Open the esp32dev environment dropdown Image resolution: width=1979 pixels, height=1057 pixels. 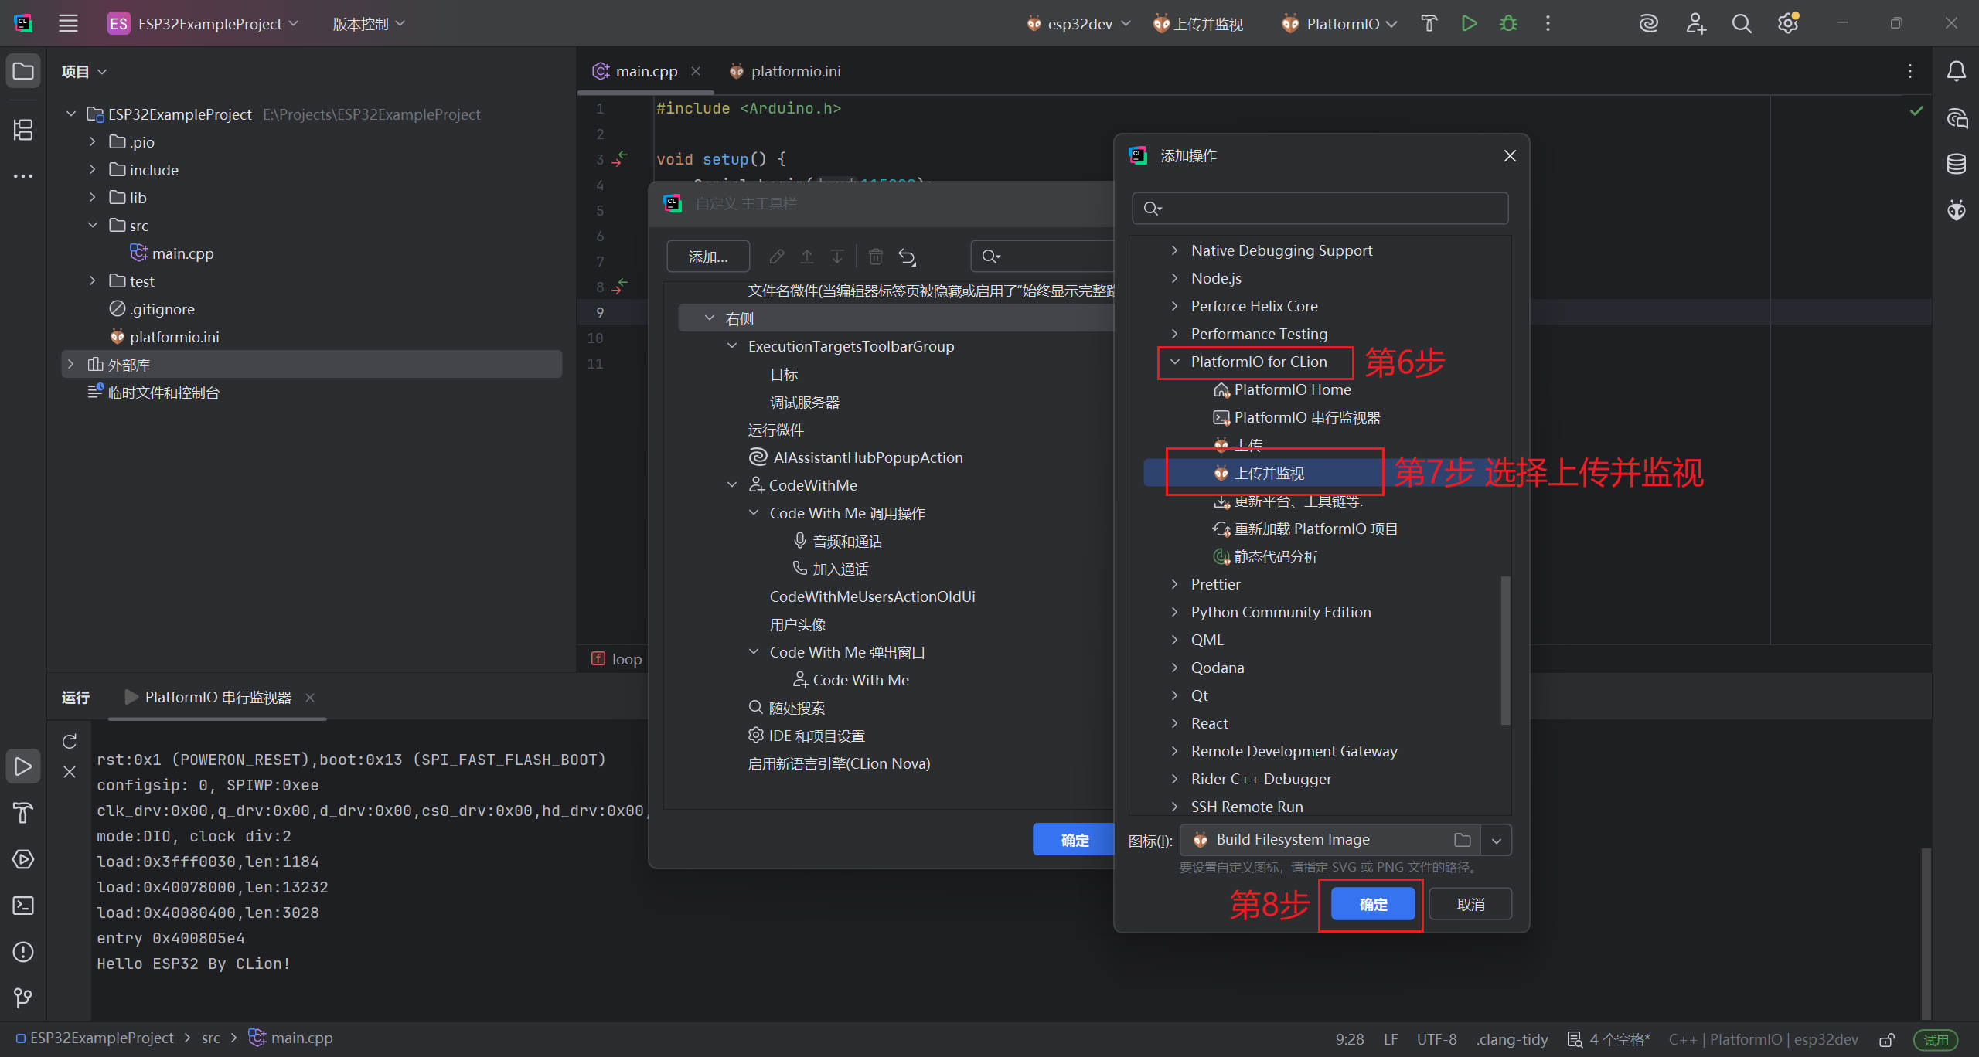point(1079,24)
